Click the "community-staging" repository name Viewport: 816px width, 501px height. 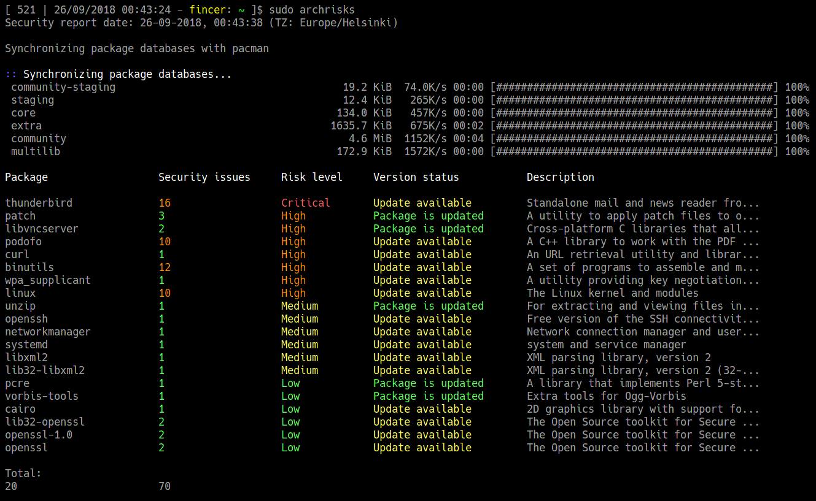tap(63, 87)
